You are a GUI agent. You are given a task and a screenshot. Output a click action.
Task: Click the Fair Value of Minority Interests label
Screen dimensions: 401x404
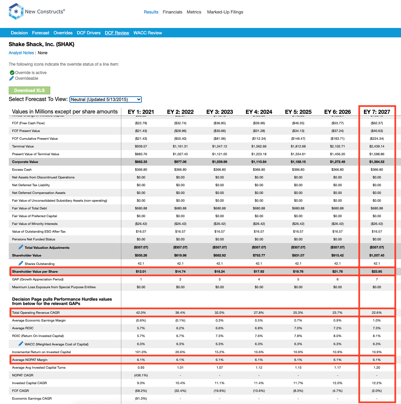click(x=35, y=224)
